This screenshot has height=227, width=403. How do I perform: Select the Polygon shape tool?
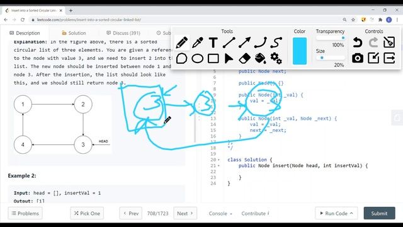182,59
